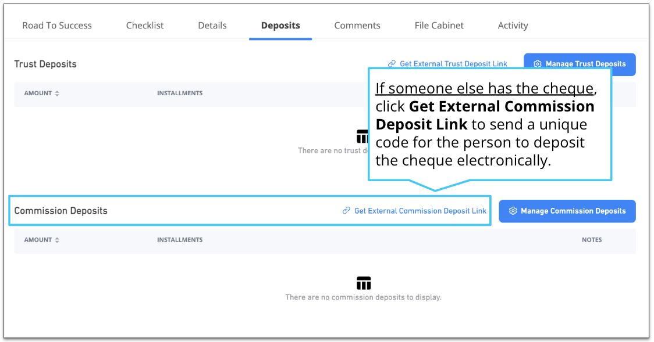This screenshot has width=654, height=342.
Task: View the Activity tab
Action: 512,25
